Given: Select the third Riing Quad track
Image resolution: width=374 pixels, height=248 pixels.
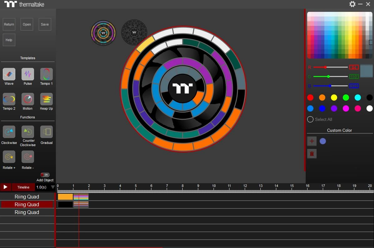Looking at the screenshot, I should (x=27, y=212).
